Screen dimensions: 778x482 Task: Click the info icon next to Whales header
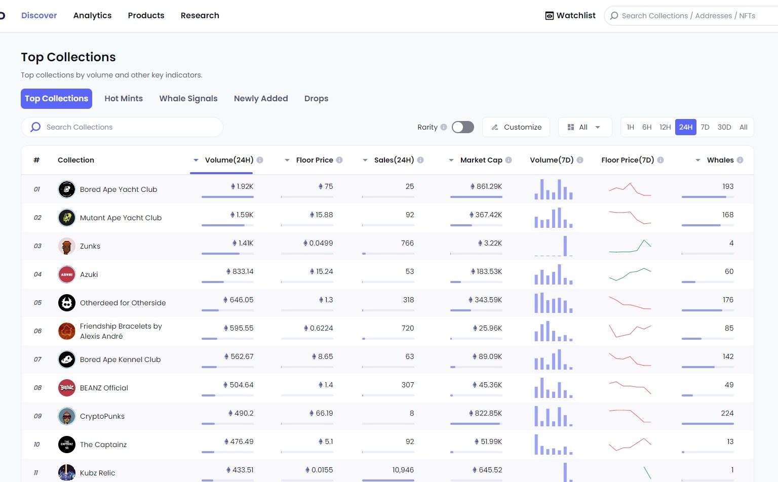tap(740, 160)
